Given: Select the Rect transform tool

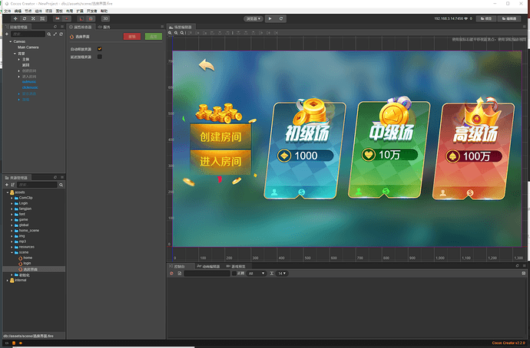Looking at the screenshot, I should [x=42, y=18].
